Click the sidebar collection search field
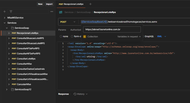Screen dimensions: 190x103 click(28, 11)
